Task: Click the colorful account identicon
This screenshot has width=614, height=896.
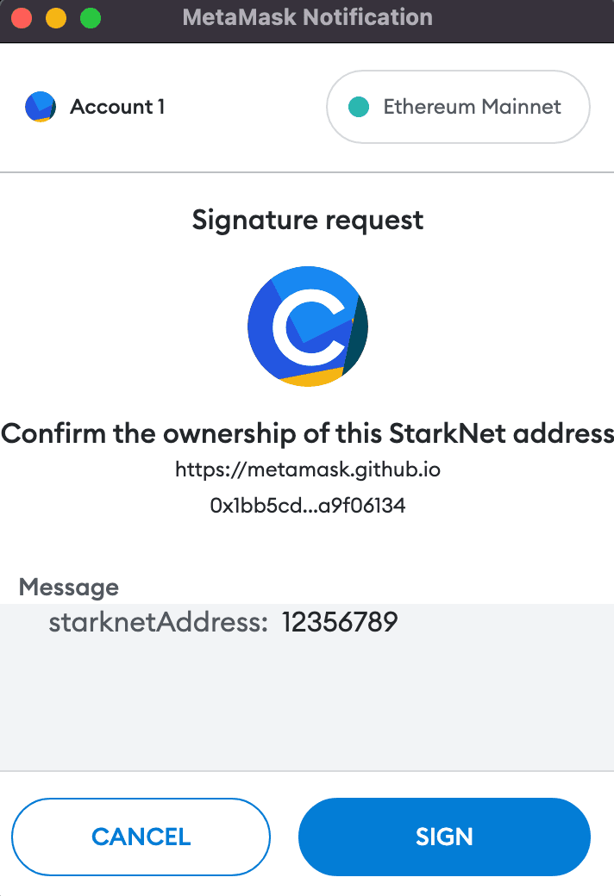Action: [x=41, y=106]
